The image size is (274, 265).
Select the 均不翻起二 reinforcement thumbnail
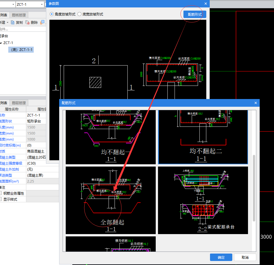click(203, 137)
